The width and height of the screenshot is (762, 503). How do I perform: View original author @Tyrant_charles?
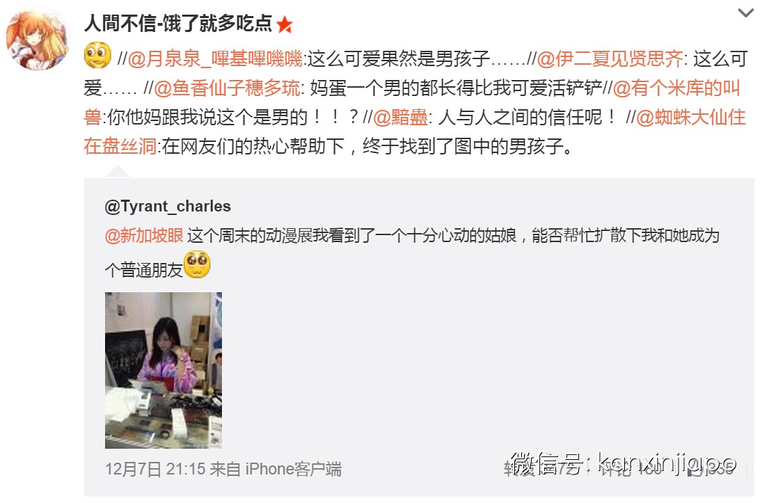[x=168, y=207]
